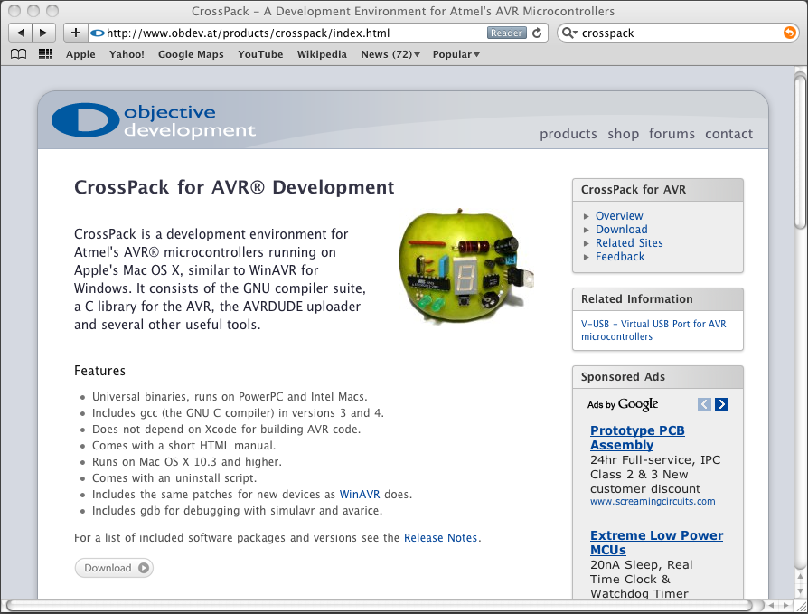The width and height of the screenshot is (808, 614).
Task: Open the Apple bookmark
Action: (x=80, y=54)
